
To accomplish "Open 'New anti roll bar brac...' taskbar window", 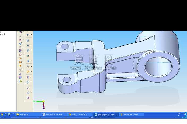I will point(53,114).
